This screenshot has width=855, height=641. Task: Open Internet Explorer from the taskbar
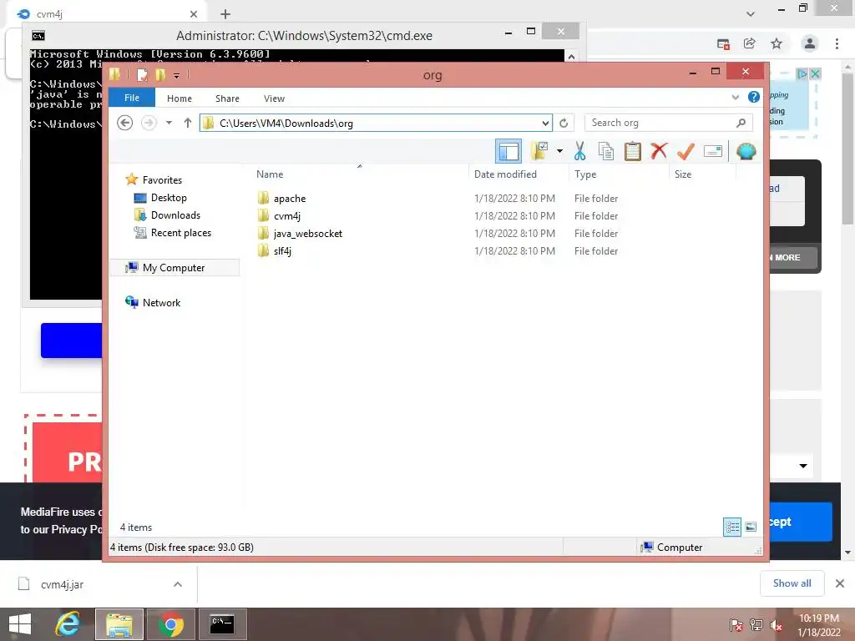[68, 624]
